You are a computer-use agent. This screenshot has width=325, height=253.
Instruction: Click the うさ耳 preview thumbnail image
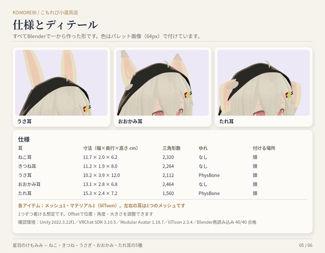(x=61, y=83)
